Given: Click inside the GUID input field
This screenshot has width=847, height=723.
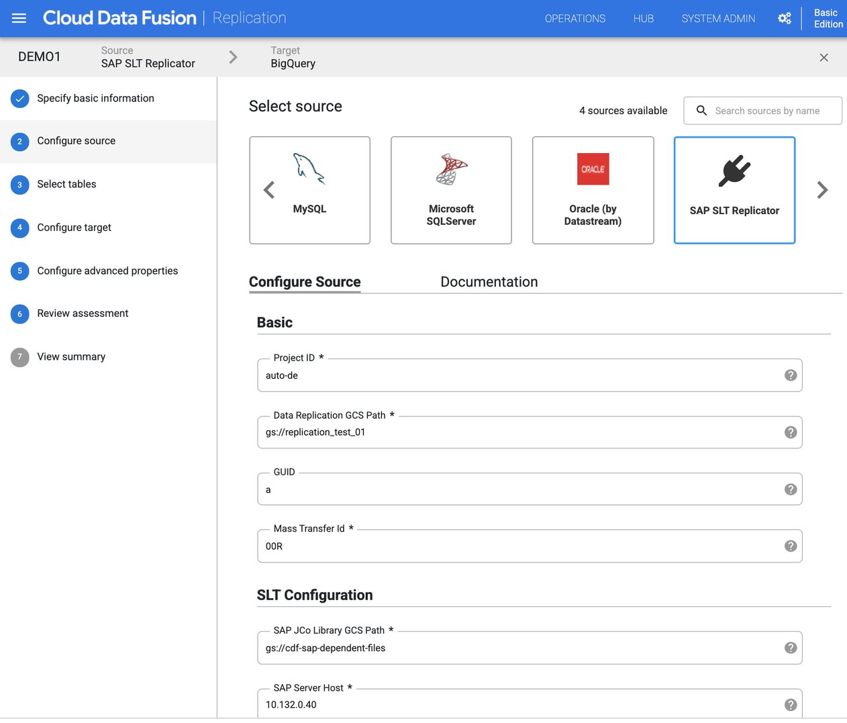Looking at the screenshot, I should pyautogui.click(x=470, y=489).
